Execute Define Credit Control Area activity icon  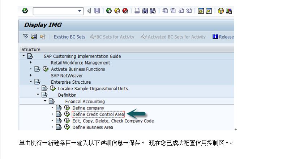(x=67, y=114)
